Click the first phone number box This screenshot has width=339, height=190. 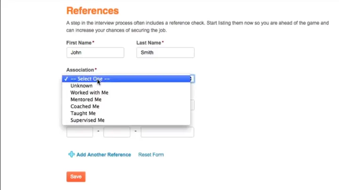(x=80, y=132)
